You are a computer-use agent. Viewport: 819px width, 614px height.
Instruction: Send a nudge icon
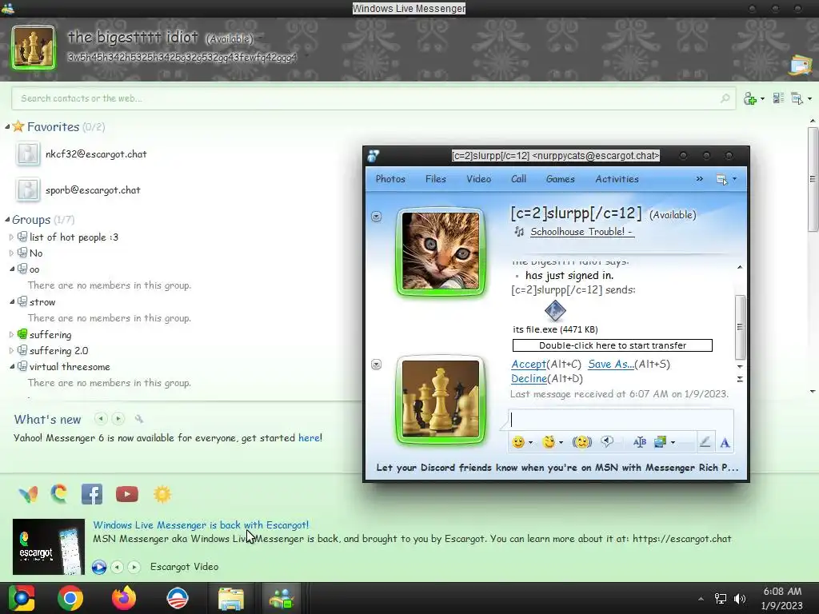click(581, 443)
